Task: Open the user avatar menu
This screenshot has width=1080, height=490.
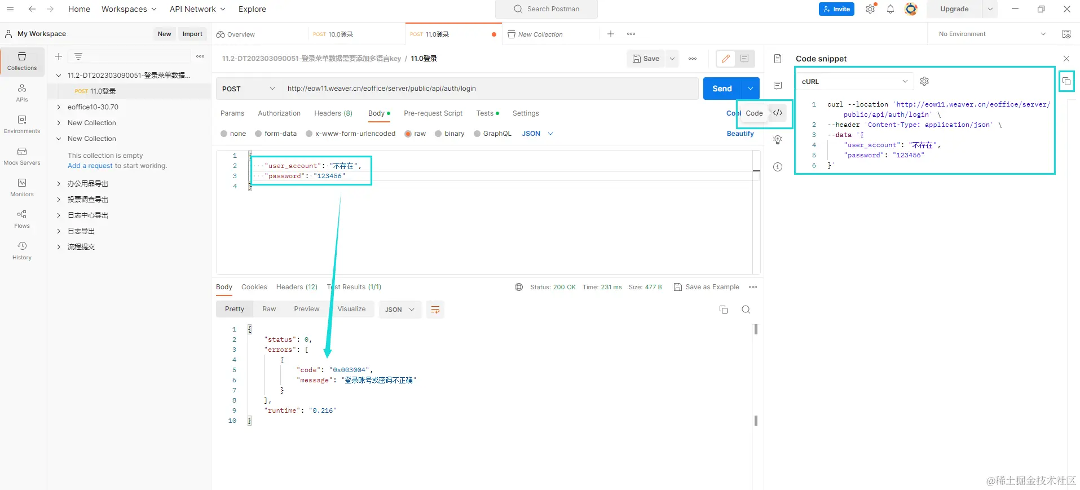Action: click(911, 9)
